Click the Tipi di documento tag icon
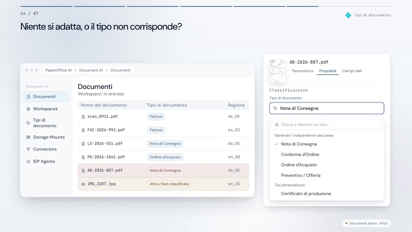Screen dimensions: 412x232 tap(28, 123)
